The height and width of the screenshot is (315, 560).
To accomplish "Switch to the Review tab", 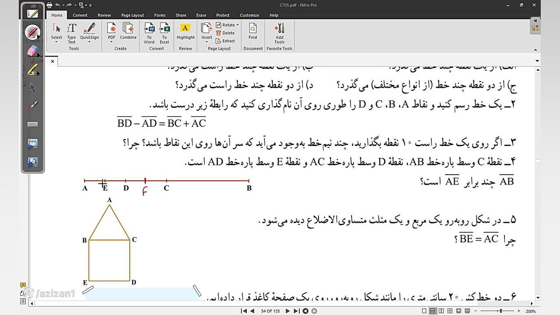I will (104, 15).
